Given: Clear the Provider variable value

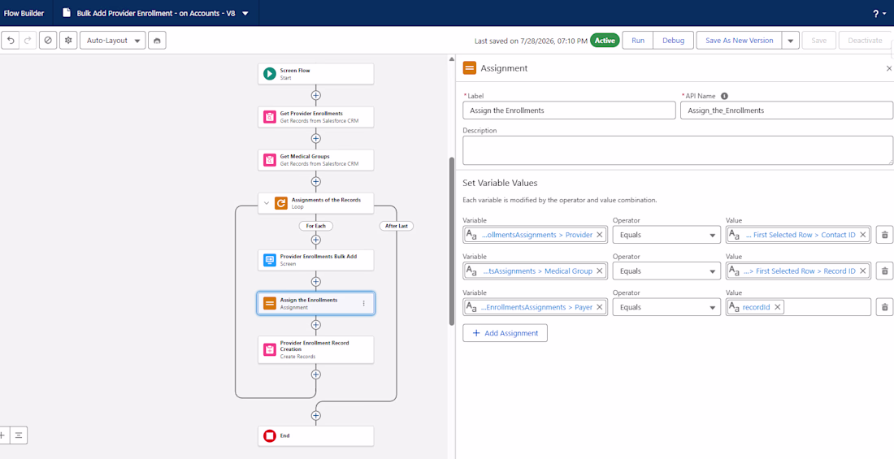Looking at the screenshot, I should [x=600, y=234].
